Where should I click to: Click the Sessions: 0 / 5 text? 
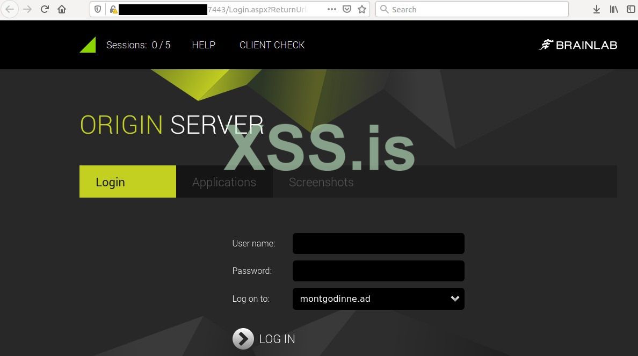point(139,45)
